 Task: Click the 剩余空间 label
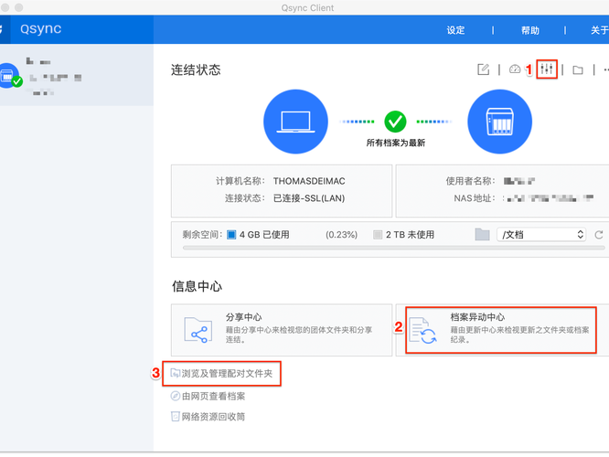tap(203, 235)
